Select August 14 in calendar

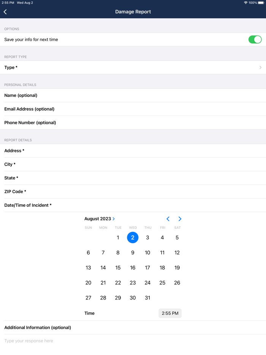click(103, 268)
